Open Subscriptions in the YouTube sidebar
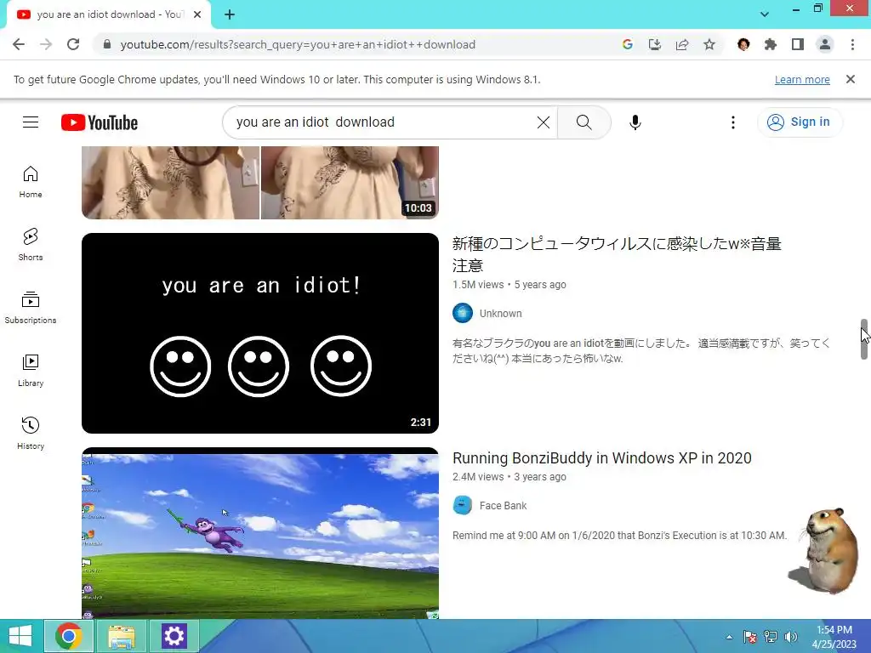Screen dimensions: 871x653 pos(31,308)
